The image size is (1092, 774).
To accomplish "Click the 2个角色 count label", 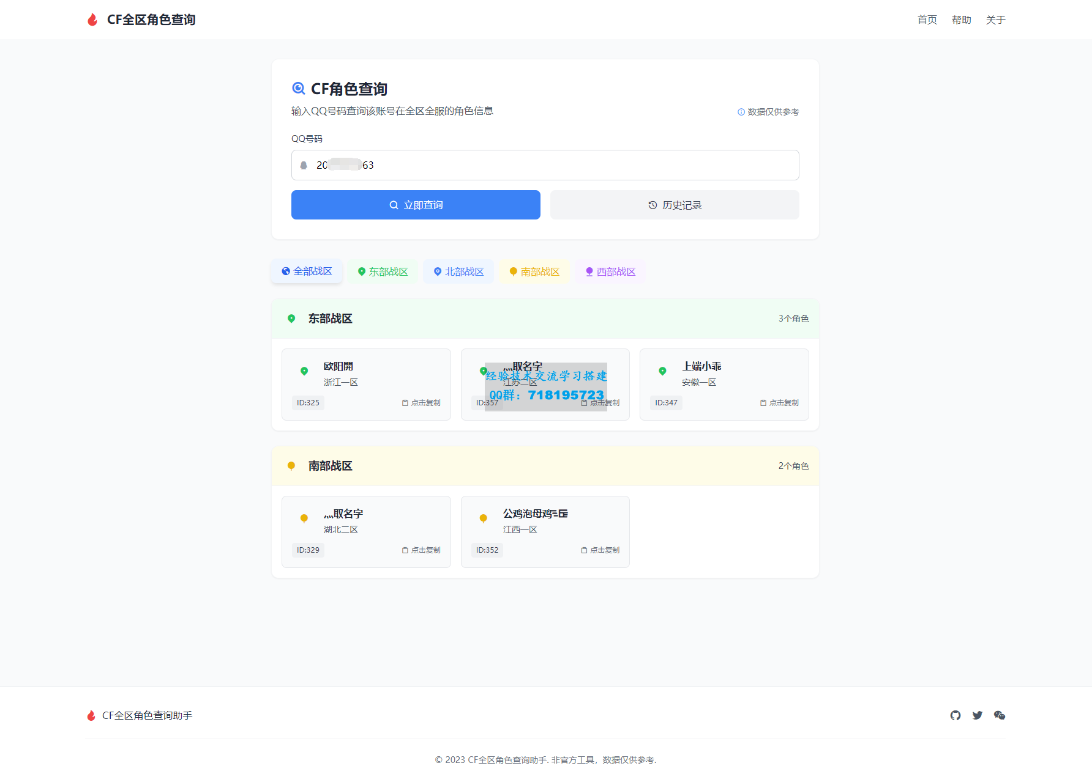I will (794, 466).
